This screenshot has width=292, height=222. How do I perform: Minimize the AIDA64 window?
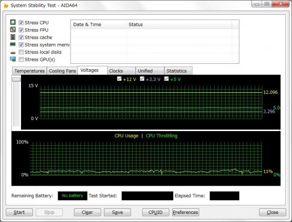tap(257, 4)
